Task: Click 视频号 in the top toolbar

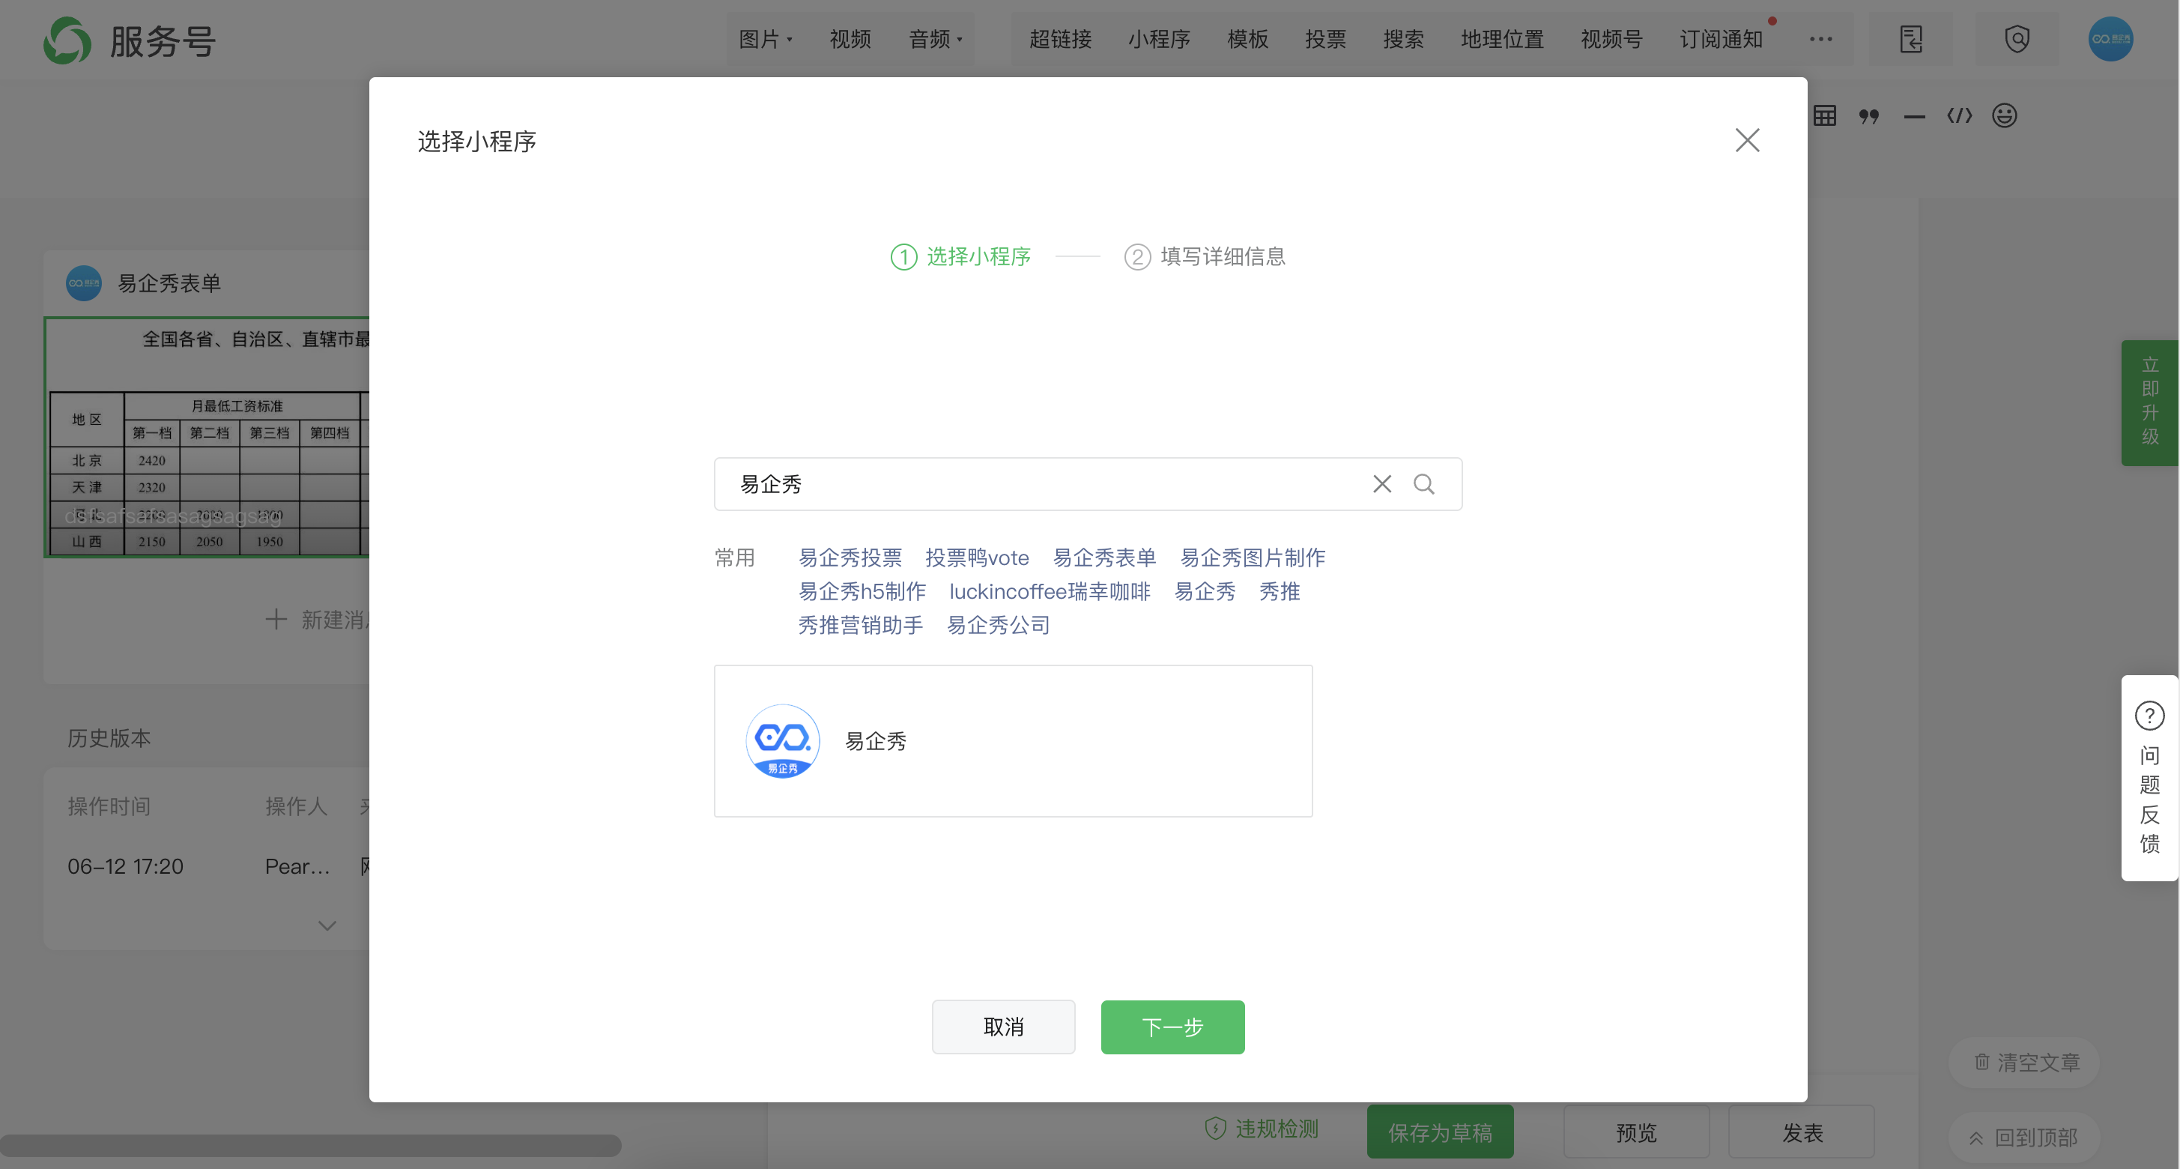Action: tap(1612, 39)
